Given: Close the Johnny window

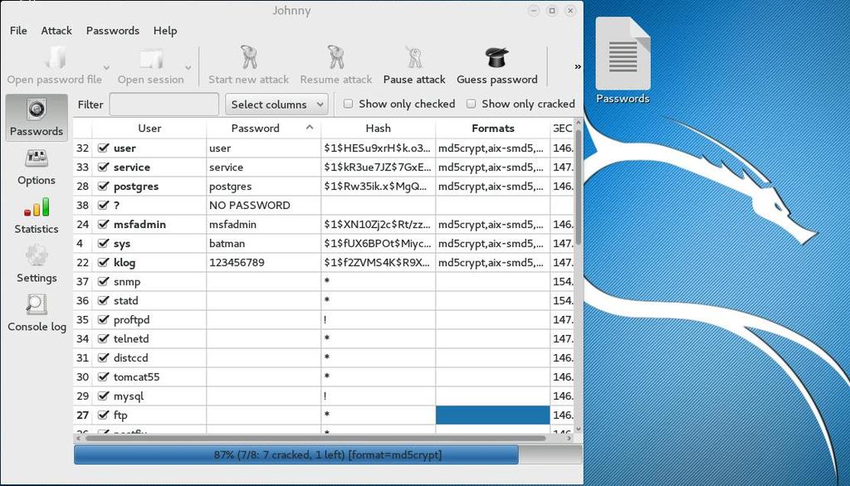Looking at the screenshot, I should pos(570,10).
